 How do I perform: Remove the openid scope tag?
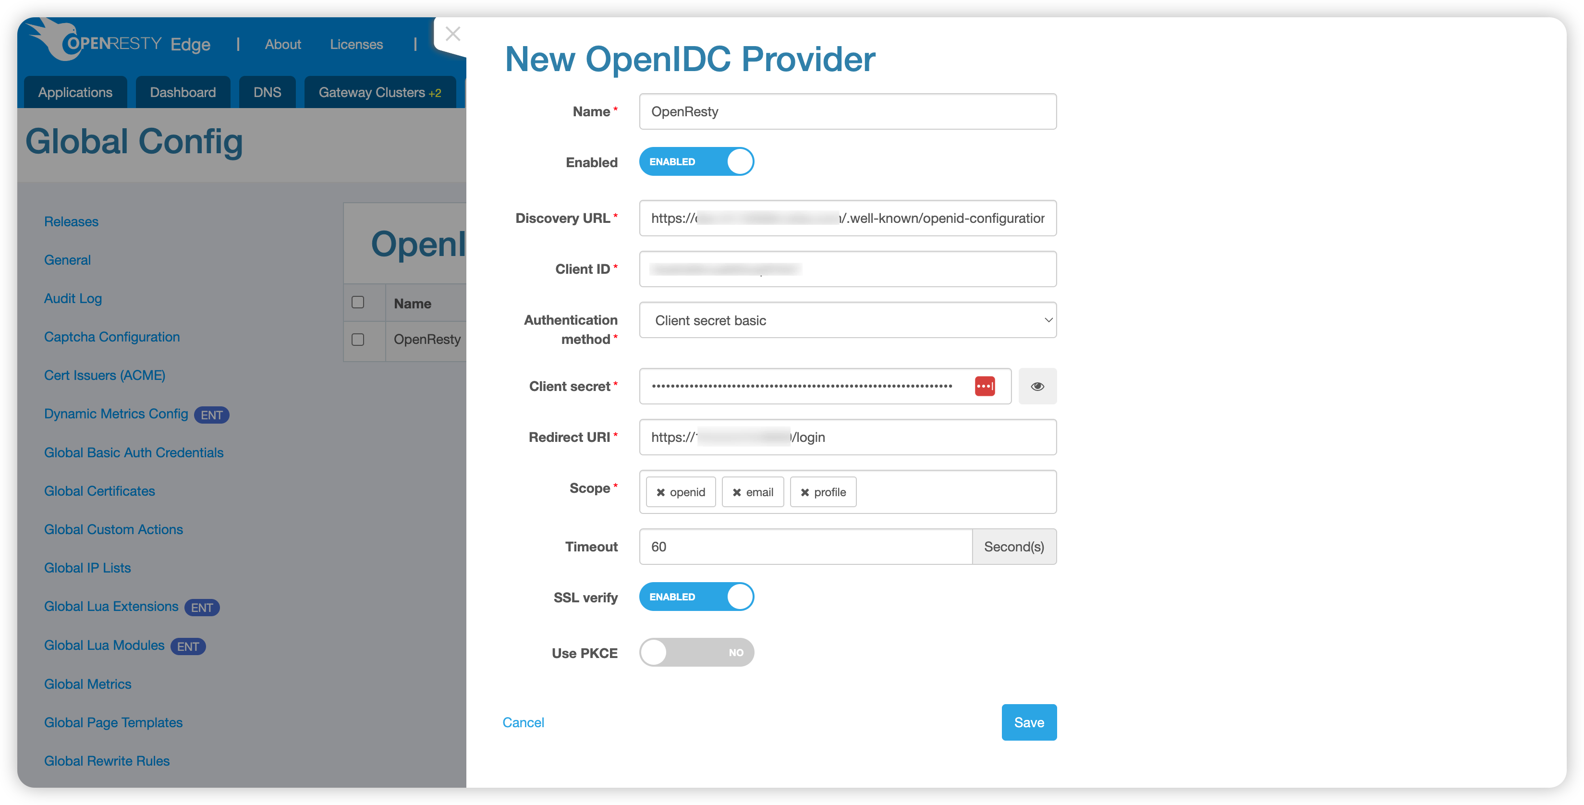coord(660,493)
